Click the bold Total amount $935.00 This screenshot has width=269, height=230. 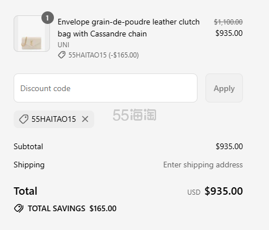(x=224, y=191)
